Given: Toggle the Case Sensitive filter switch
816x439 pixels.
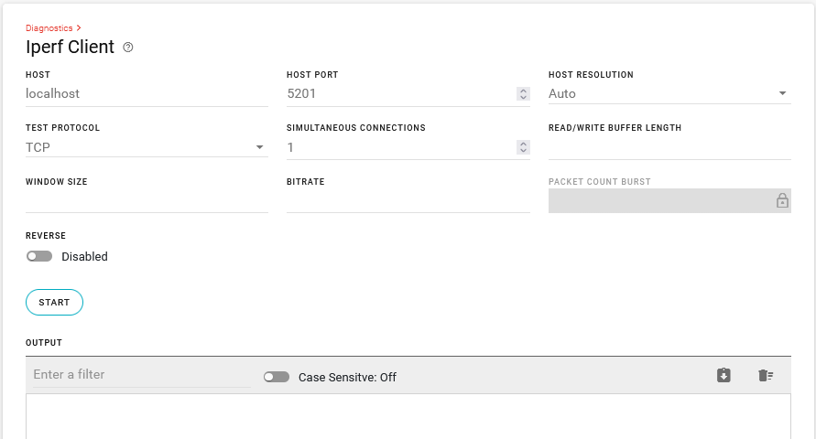Looking at the screenshot, I should coord(277,377).
